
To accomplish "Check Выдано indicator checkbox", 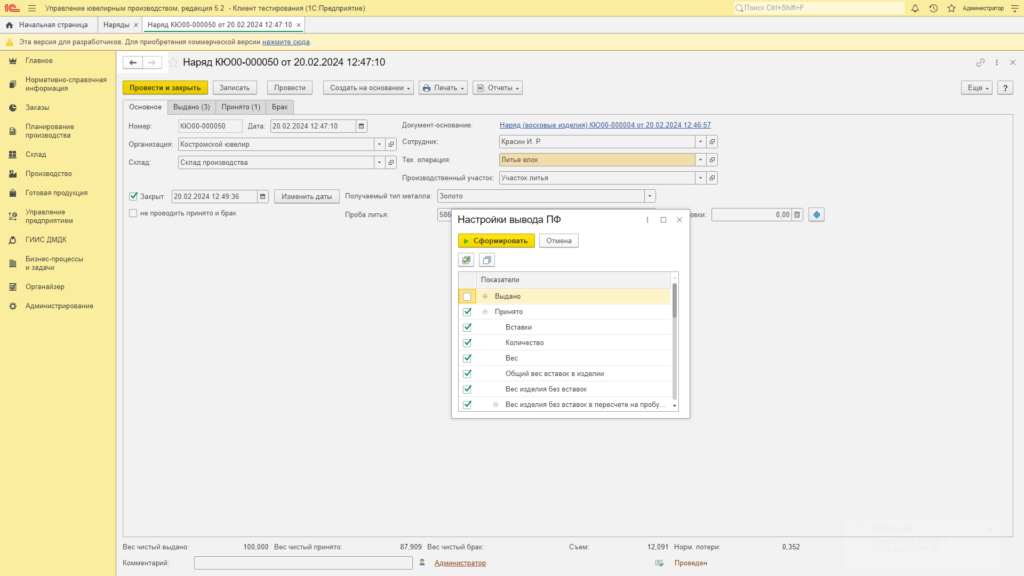I will [467, 297].
